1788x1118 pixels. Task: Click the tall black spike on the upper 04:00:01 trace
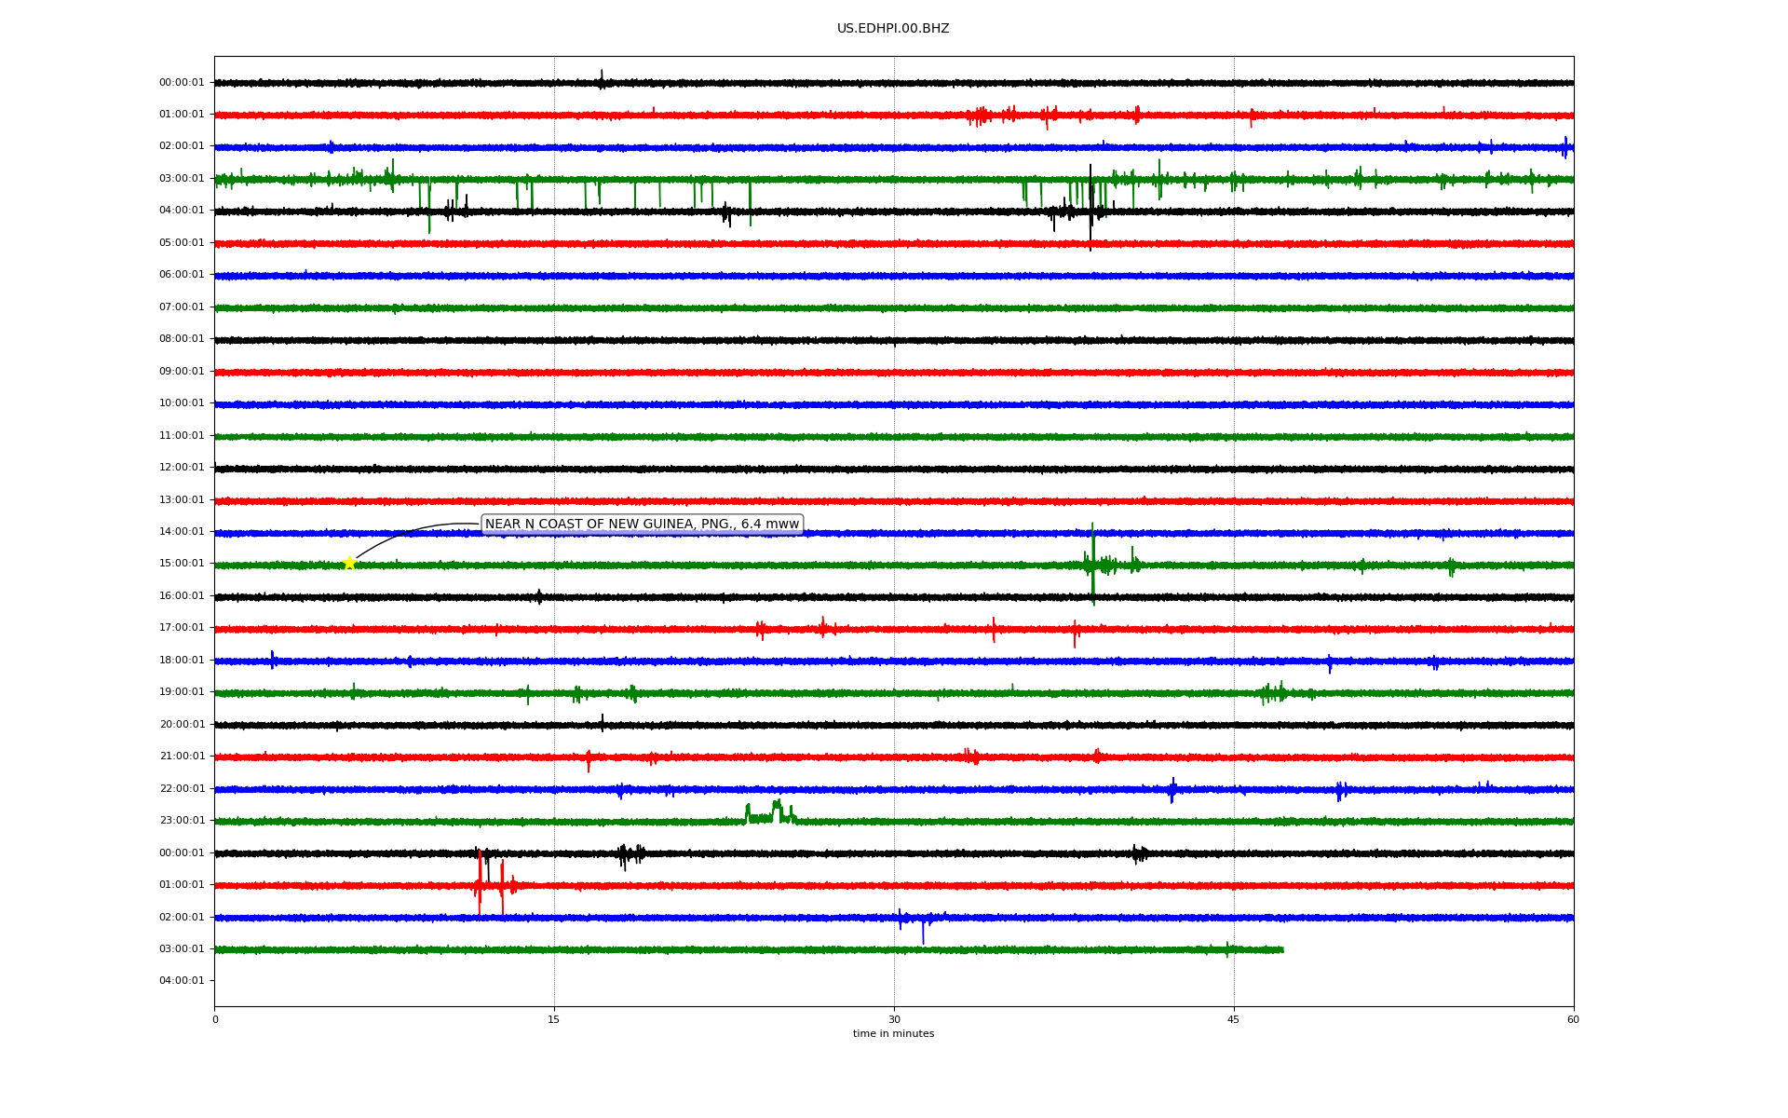[1090, 208]
